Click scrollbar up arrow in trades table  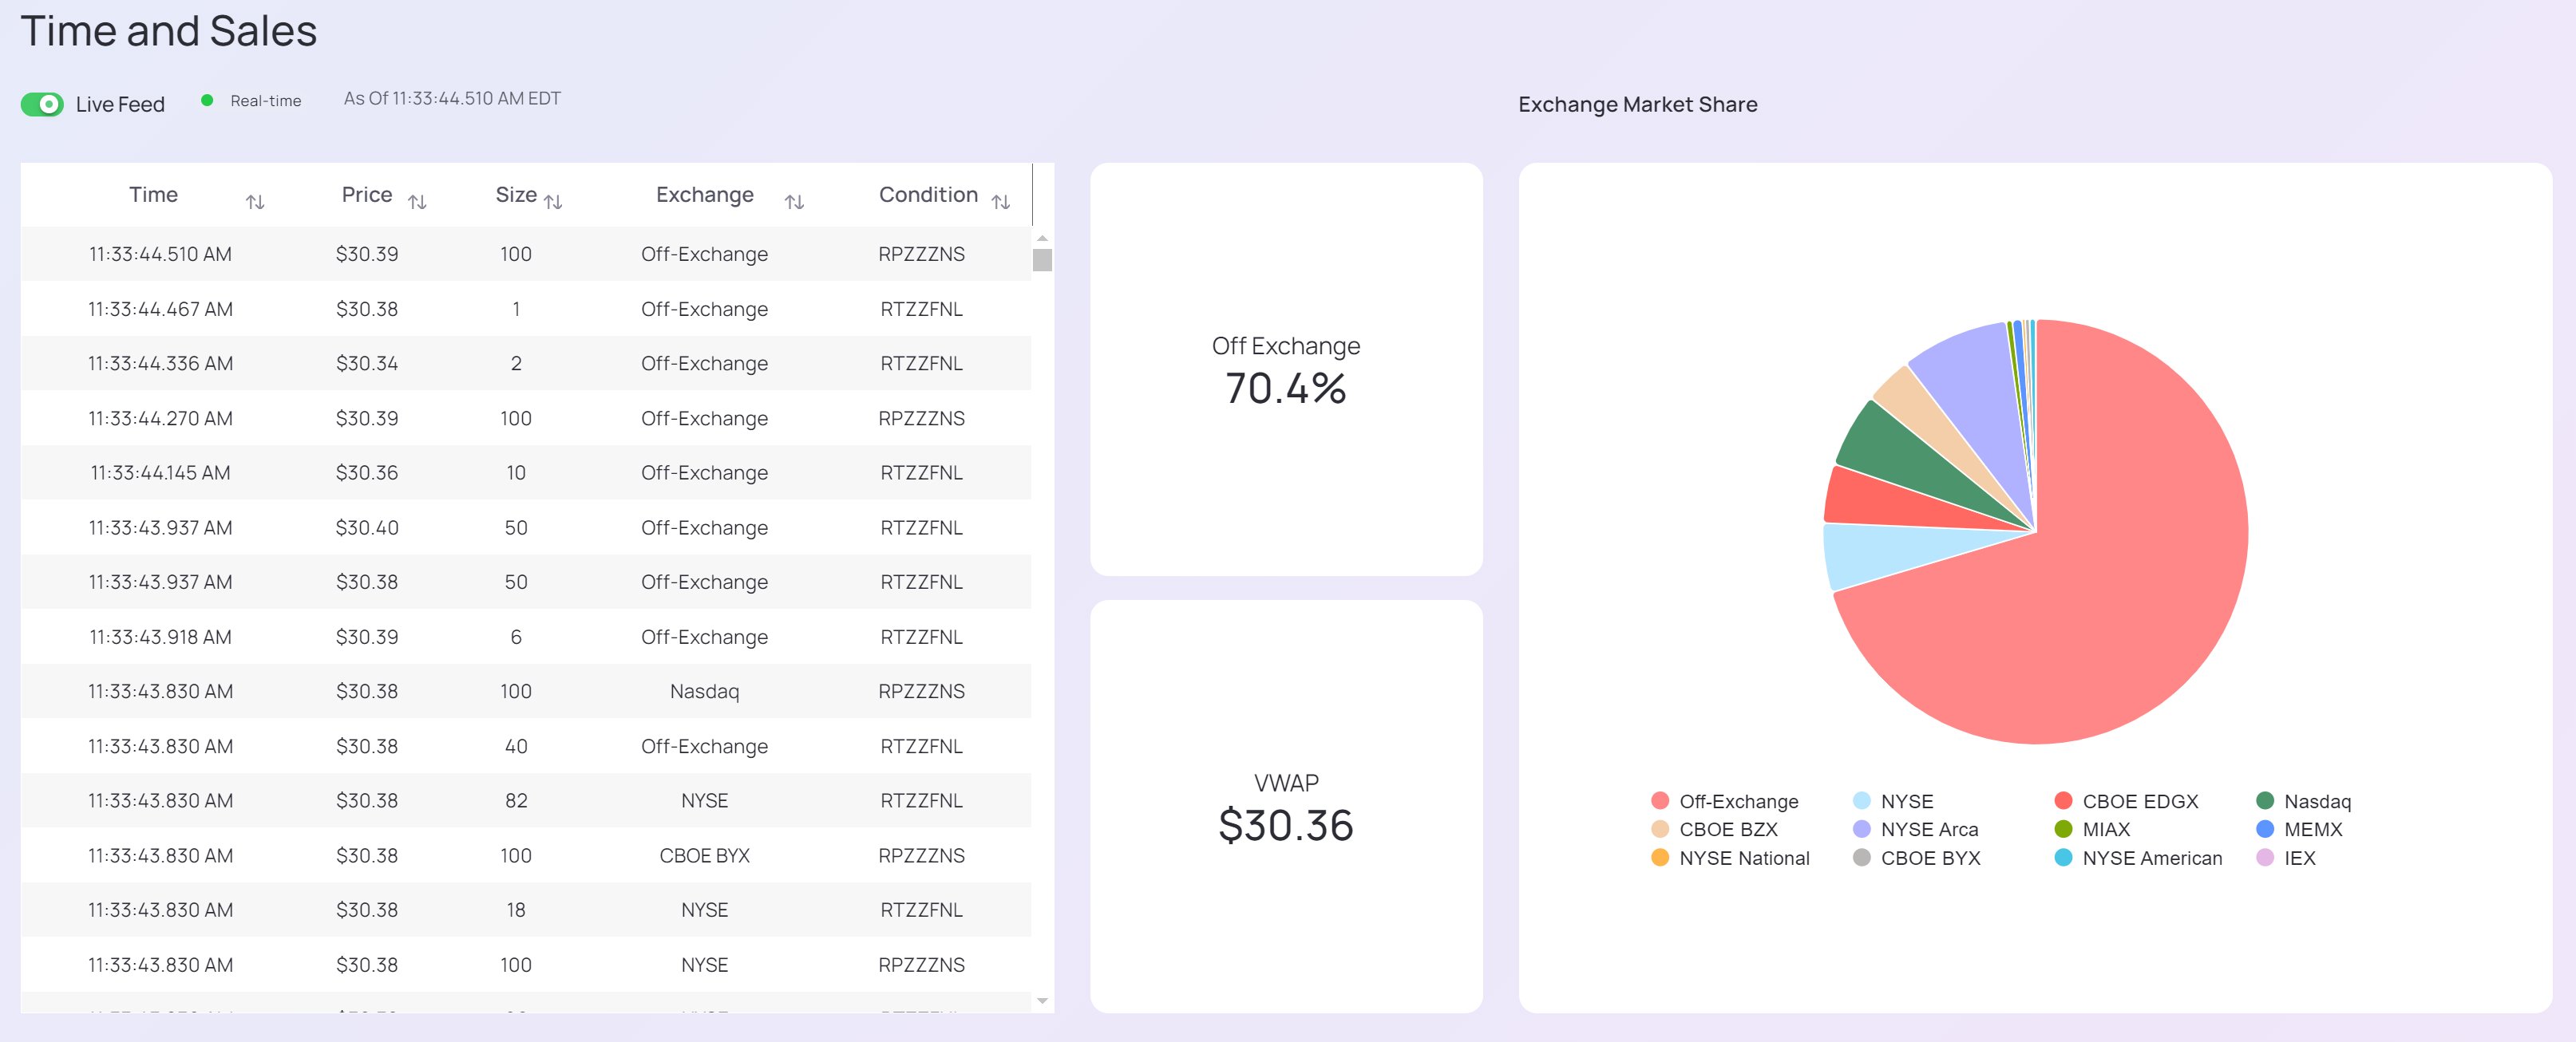tap(1042, 238)
